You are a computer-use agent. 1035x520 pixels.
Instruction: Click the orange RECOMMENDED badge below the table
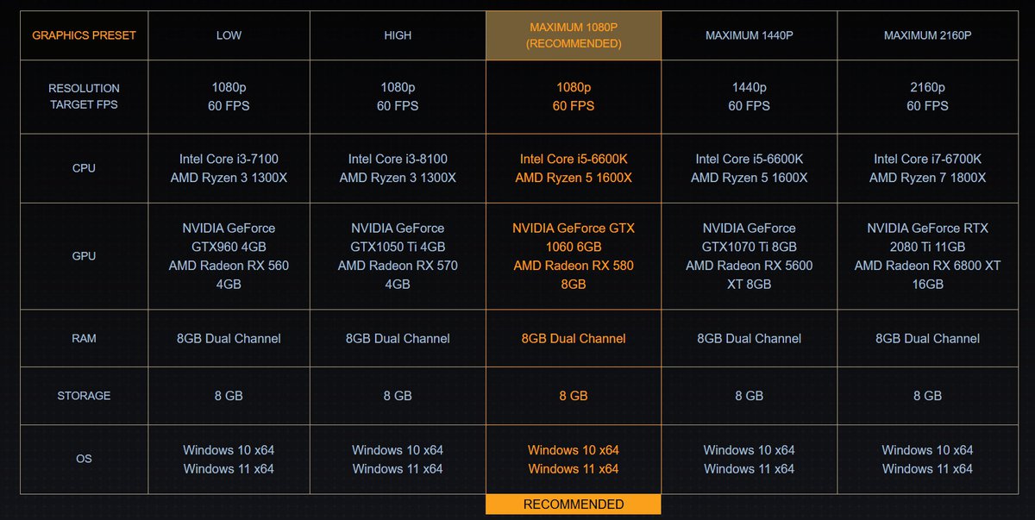click(574, 504)
